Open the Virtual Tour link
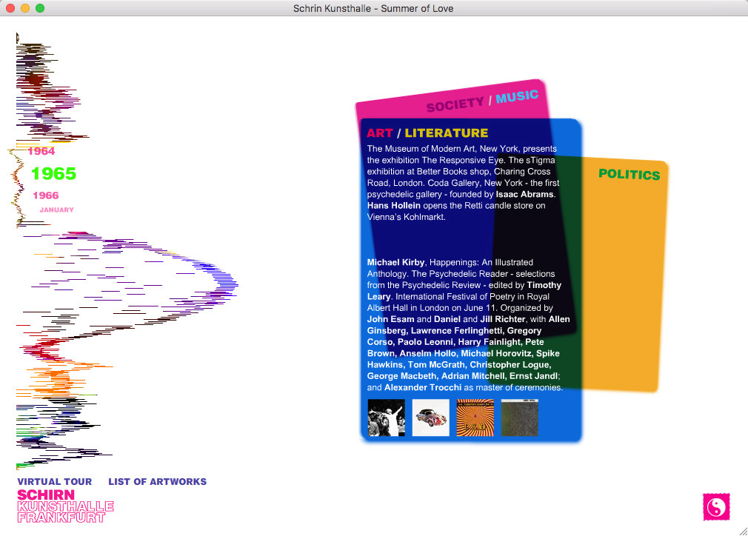Viewport: 748px width, 536px height. [x=55, y=481]
